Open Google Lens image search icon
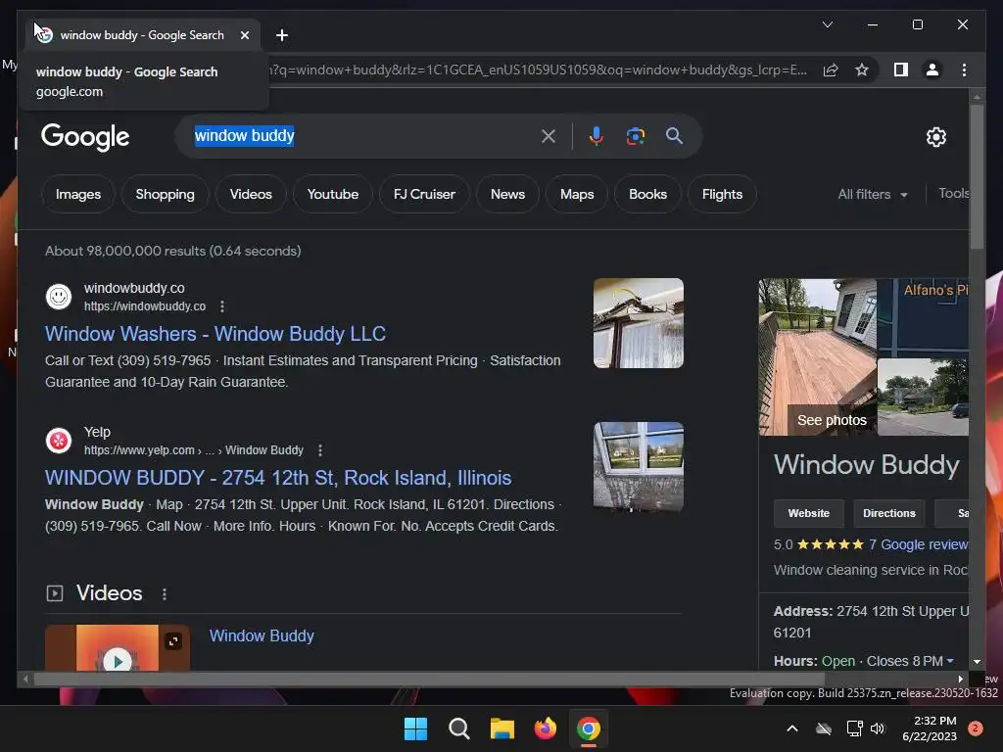Image resolution: width=1003 pixels, height=752 pixels. coord(635,136)
